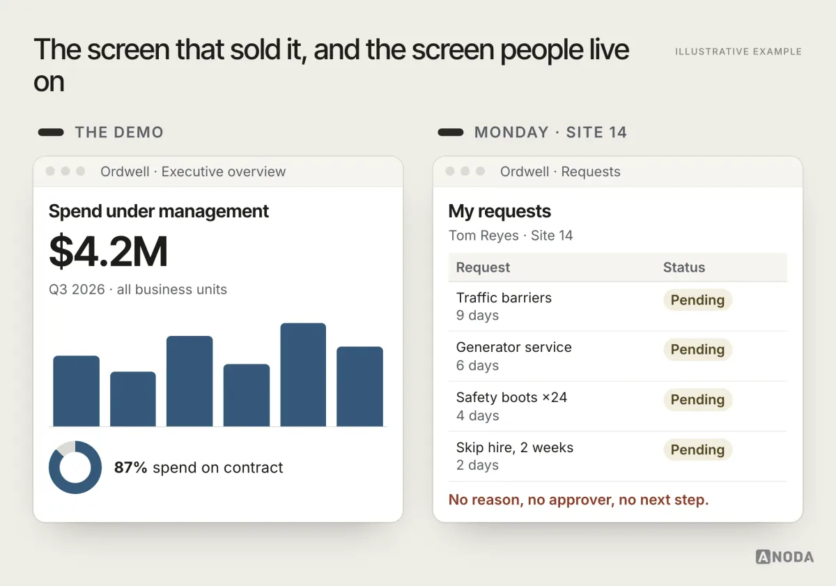Click the Spend under management heading
Viewport: 836px width, 586px height.
[x=159, y=211]
